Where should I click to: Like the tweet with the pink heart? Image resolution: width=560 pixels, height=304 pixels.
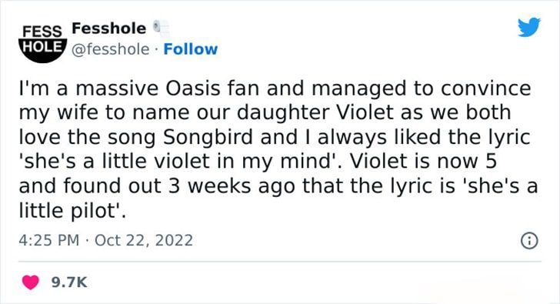30,282
